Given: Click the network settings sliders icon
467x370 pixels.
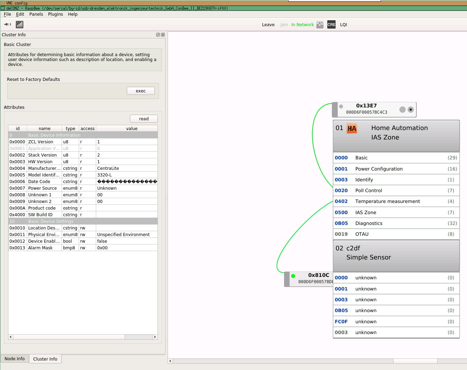Looking at the screenshot, I should 320,24.
